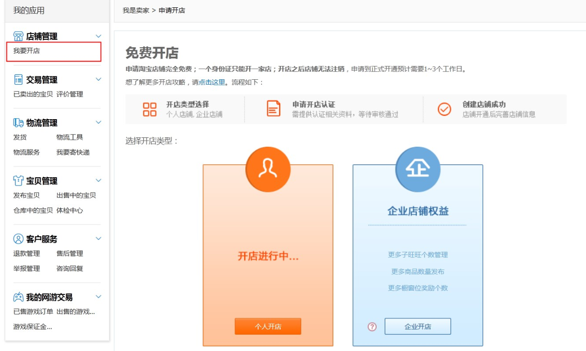
Task: Click the blue enterprise shop house icon
Action: [418, 169]
